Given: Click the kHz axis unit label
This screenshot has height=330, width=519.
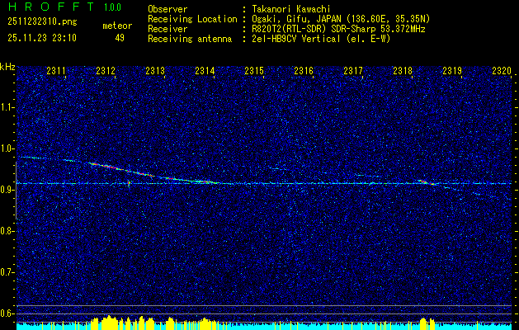Looking at the screenshot, I should point(8,68).
